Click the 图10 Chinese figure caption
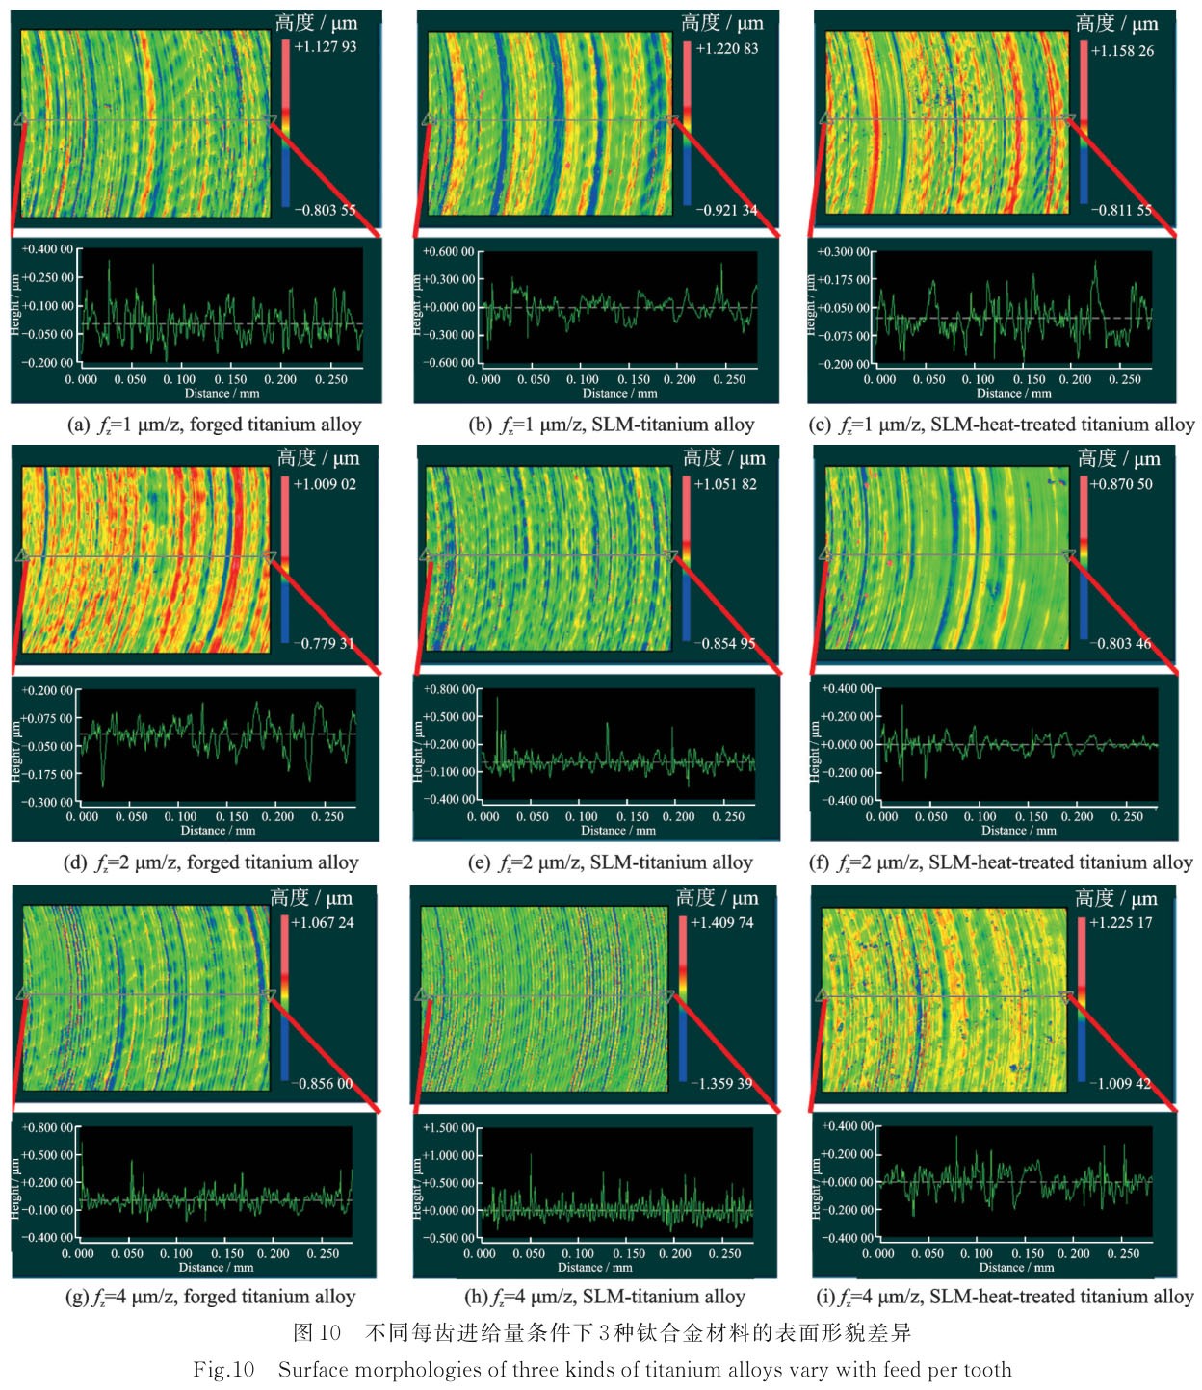 point(602,1332)
